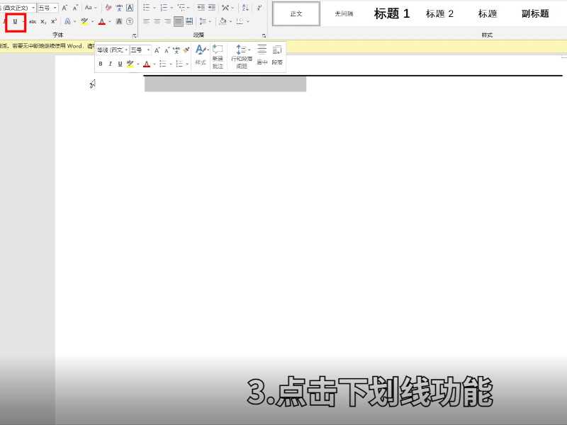567x425 pixels.
Task: Click the Increase Indent icon
Action: coord(212,8)
